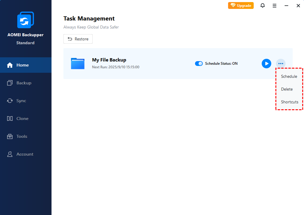Click the Upgrade button

(x=241, y=6)
